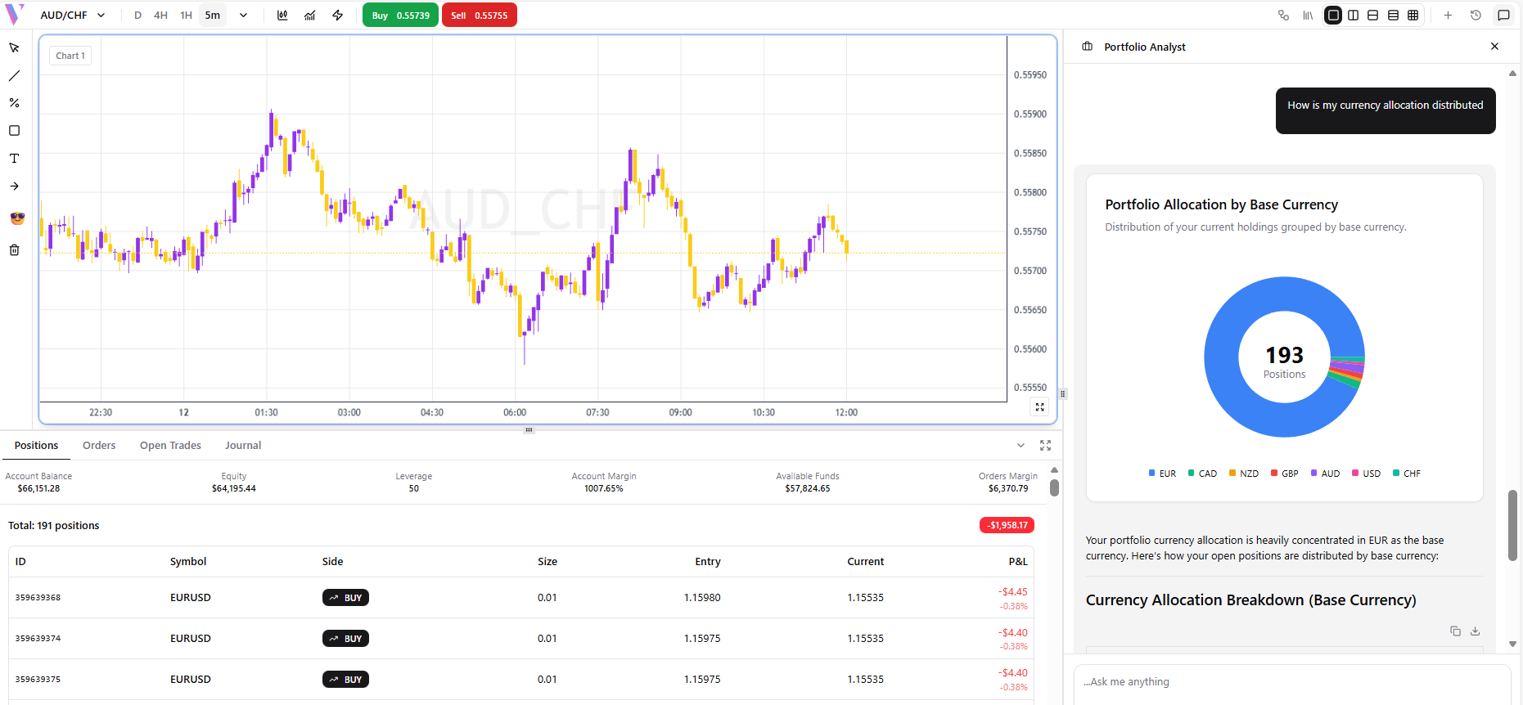Open the indicators chart icon
Viewport: 1523px width, 705px height.
310,16
